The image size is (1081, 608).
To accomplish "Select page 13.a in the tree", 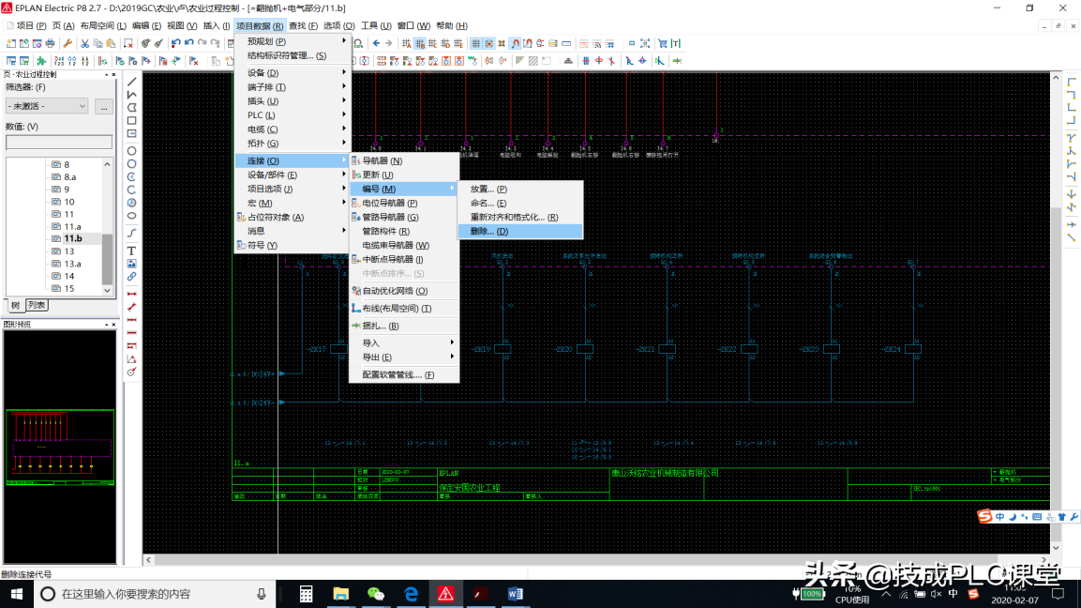I will [x=72, y=264].
